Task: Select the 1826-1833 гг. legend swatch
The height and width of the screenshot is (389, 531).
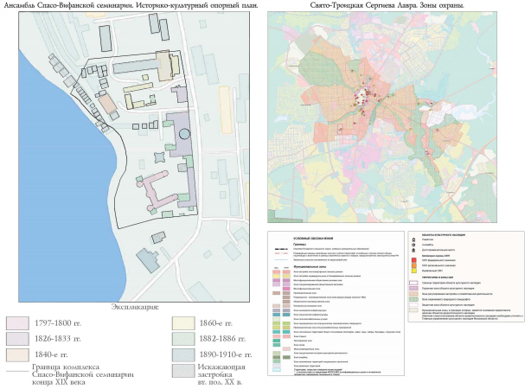Action: pos(19,338)
